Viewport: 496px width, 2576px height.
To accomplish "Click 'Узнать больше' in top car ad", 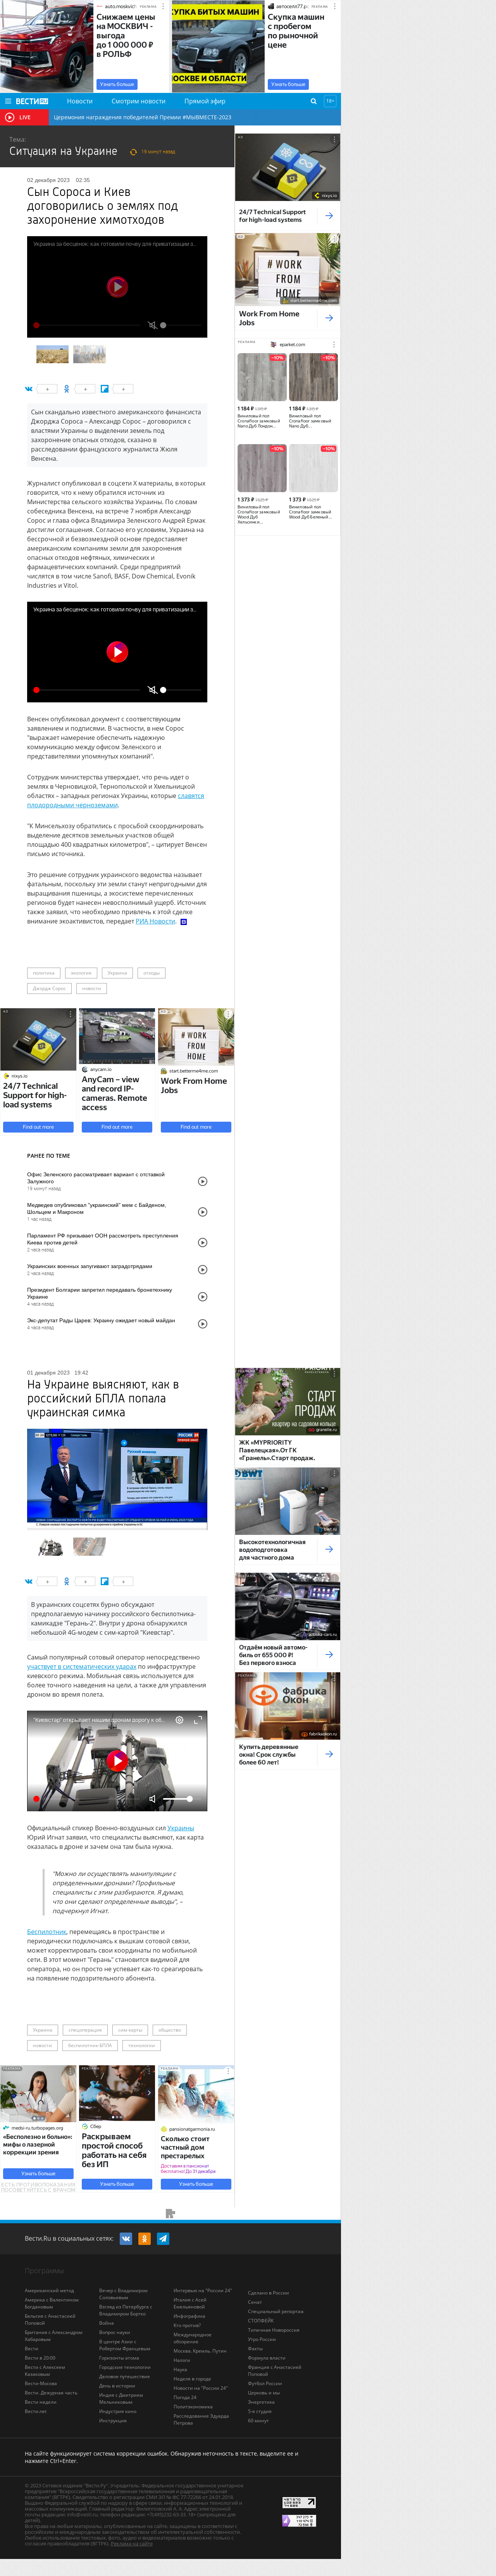I will [x=117, y=84].
